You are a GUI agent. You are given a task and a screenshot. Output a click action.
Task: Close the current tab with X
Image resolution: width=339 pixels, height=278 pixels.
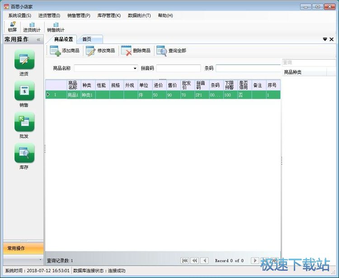[x=331, y=39]
